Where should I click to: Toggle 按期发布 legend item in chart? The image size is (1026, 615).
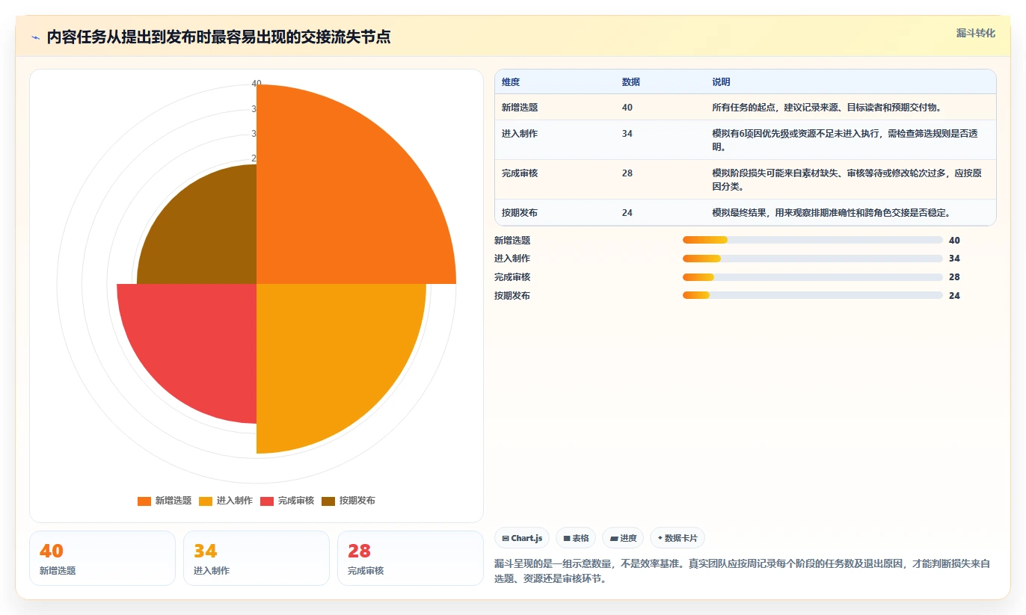348,501
